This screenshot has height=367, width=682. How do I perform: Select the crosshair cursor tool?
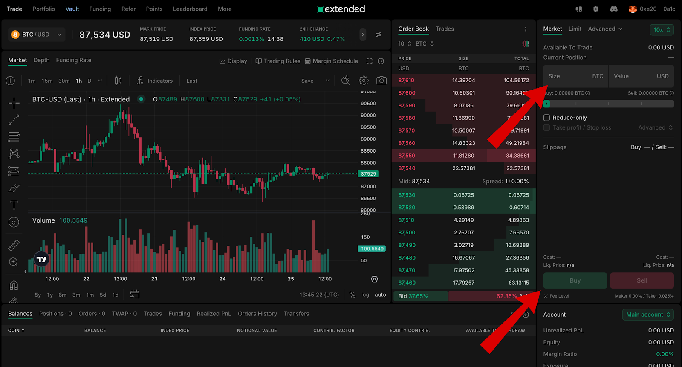point(14,103)
